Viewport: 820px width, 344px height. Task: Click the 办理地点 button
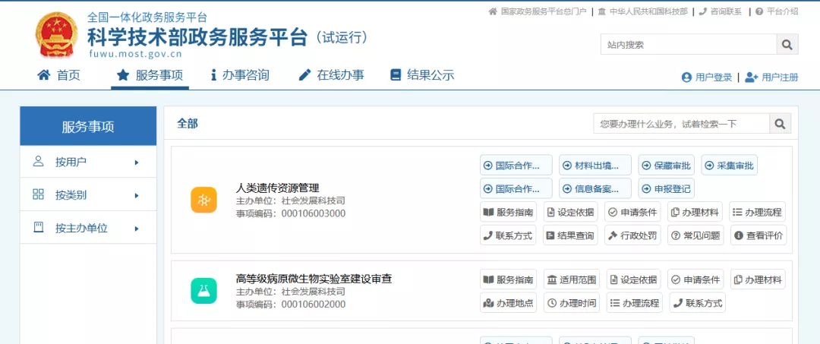[x=508, y=303]
